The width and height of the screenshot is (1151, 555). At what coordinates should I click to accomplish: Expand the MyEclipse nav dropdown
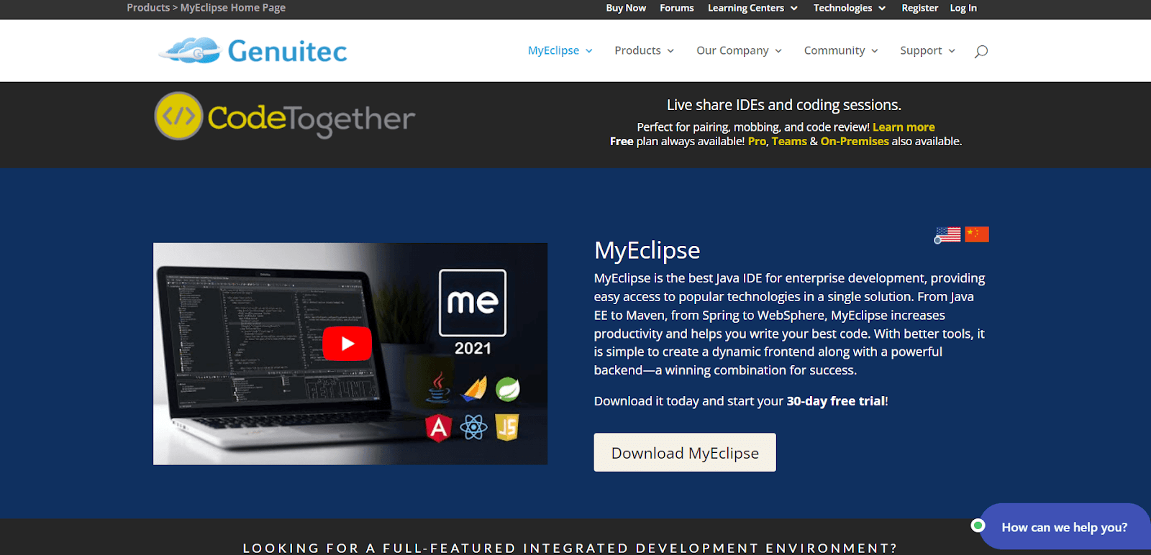click(x=560, y=50)
